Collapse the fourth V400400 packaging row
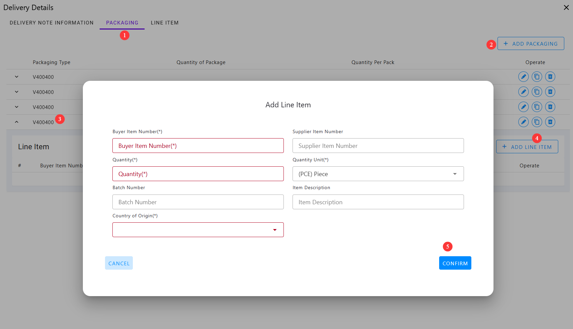 pyautogui.click(x=17, y=122)
